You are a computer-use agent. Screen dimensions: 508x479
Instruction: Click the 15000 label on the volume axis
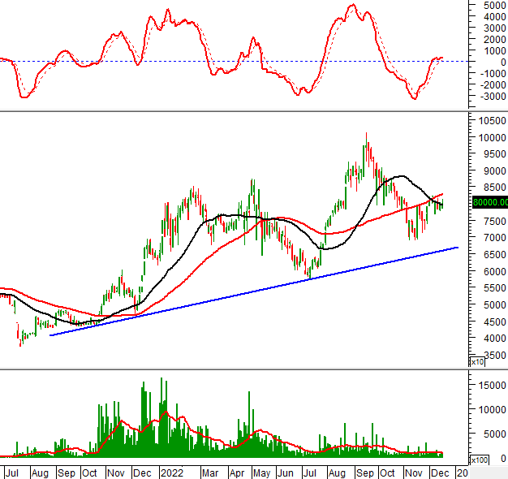(489, 386)
